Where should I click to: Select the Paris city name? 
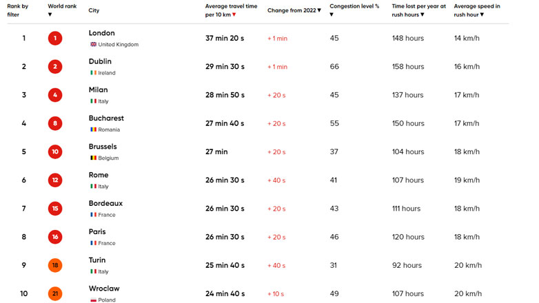pyautogui.click(x=97, y=232)
